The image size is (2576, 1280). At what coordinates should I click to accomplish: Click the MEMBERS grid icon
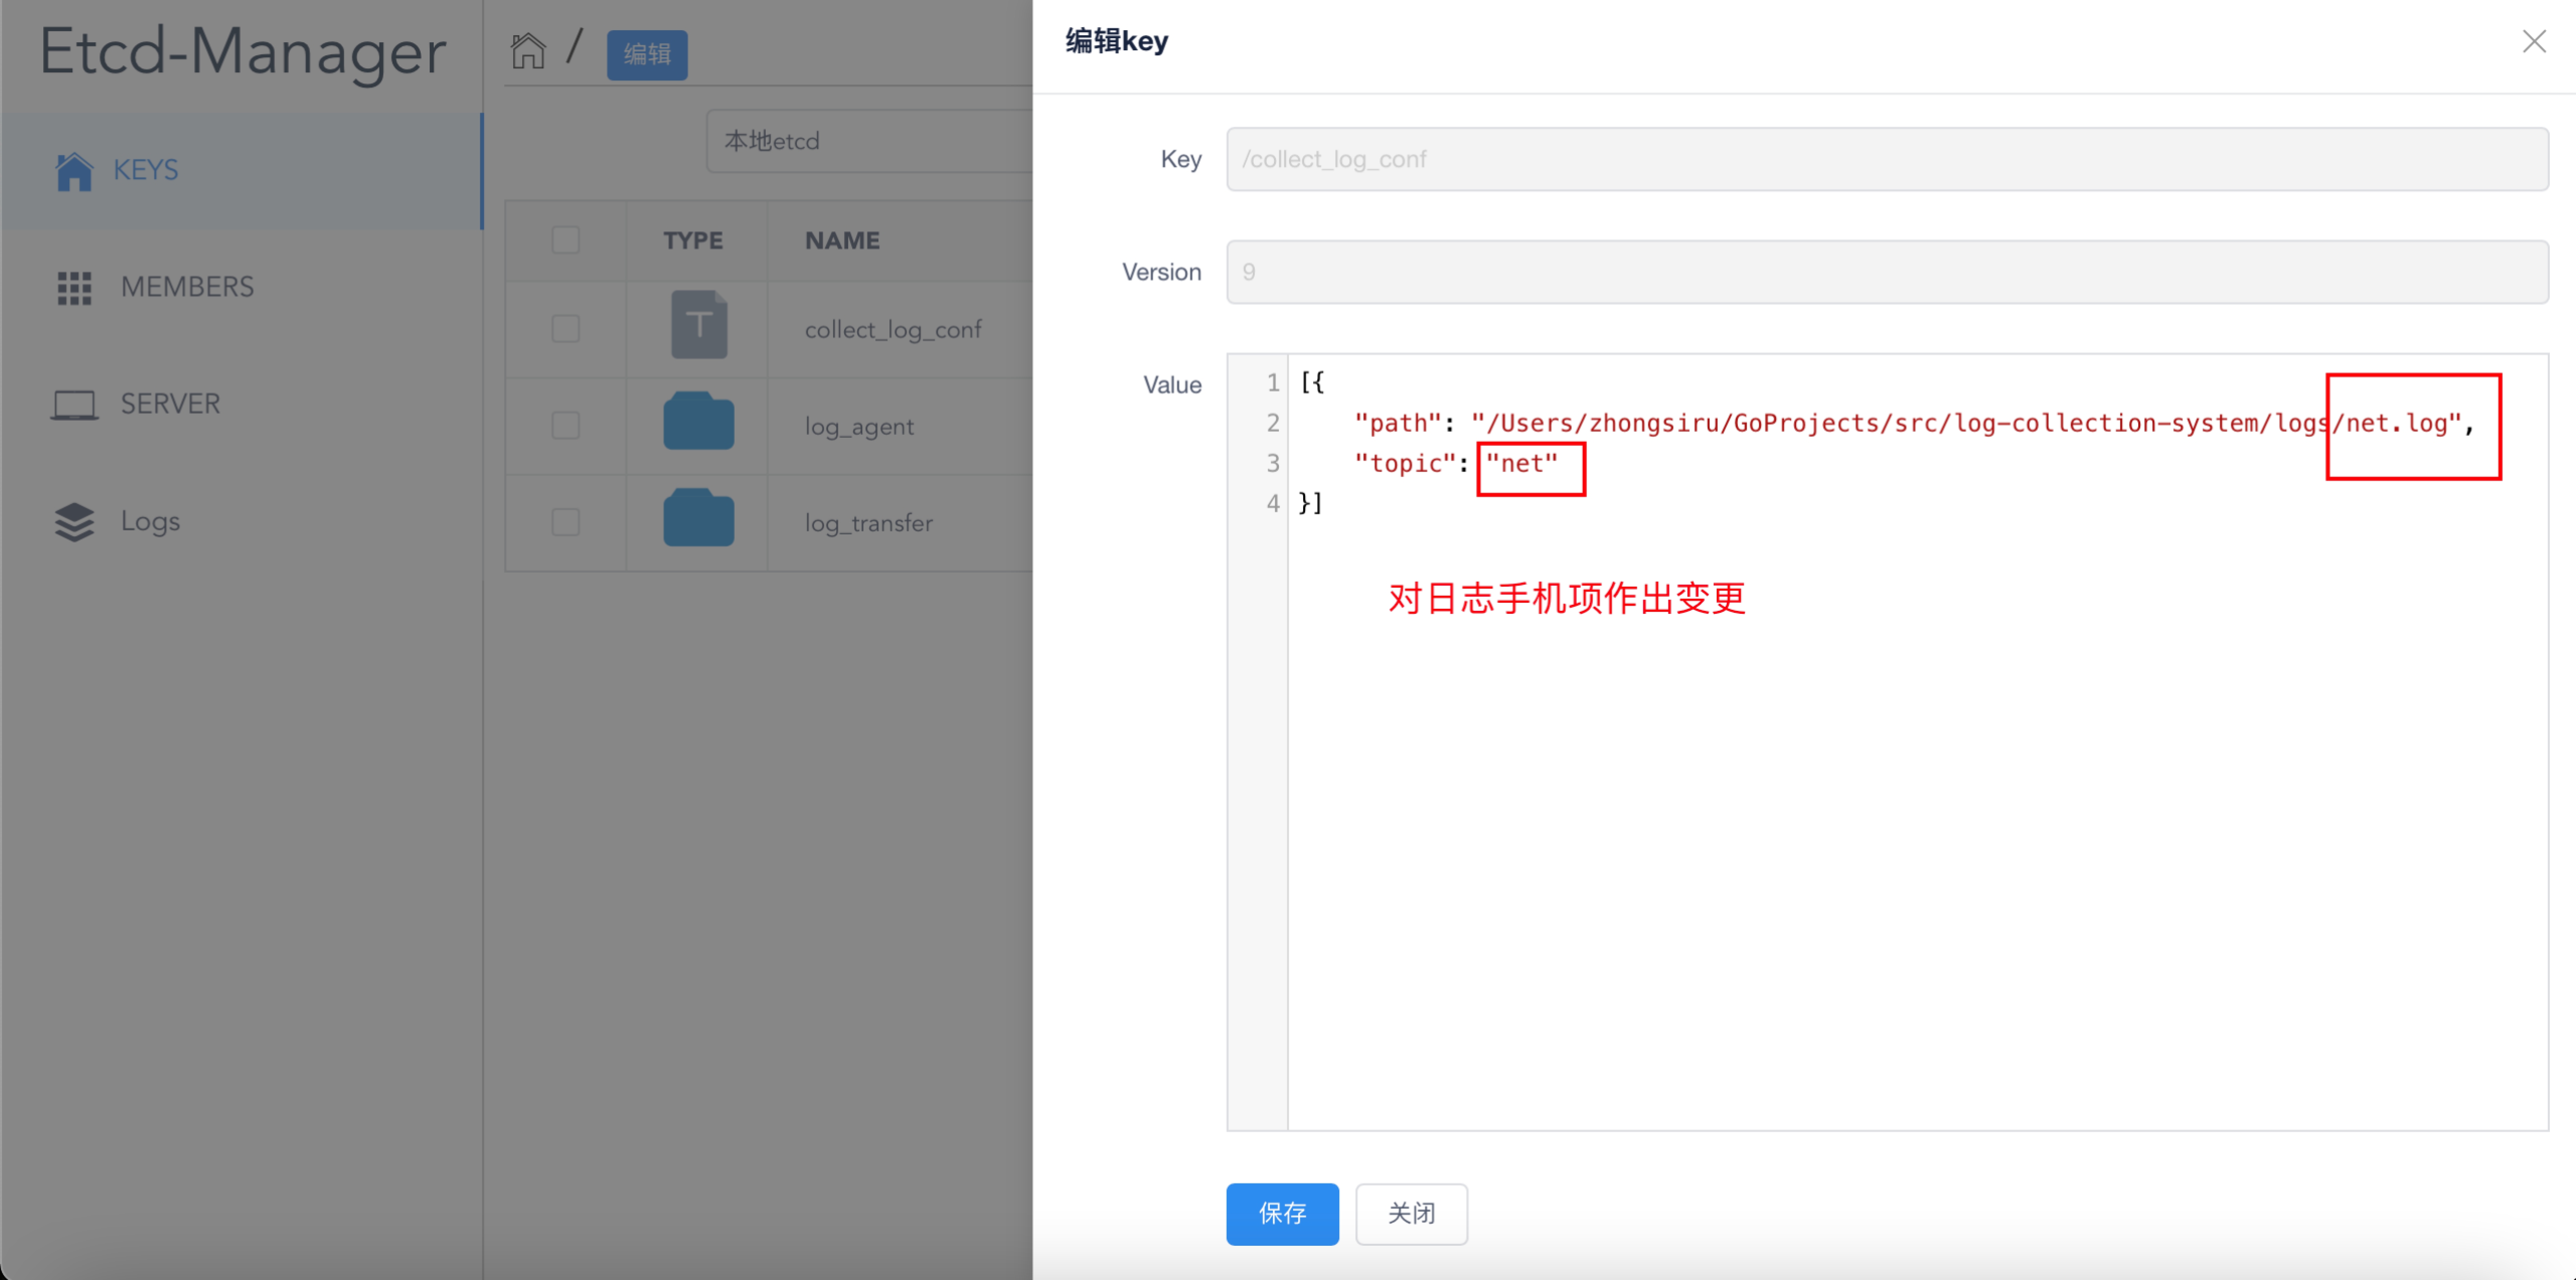point(74,288)
